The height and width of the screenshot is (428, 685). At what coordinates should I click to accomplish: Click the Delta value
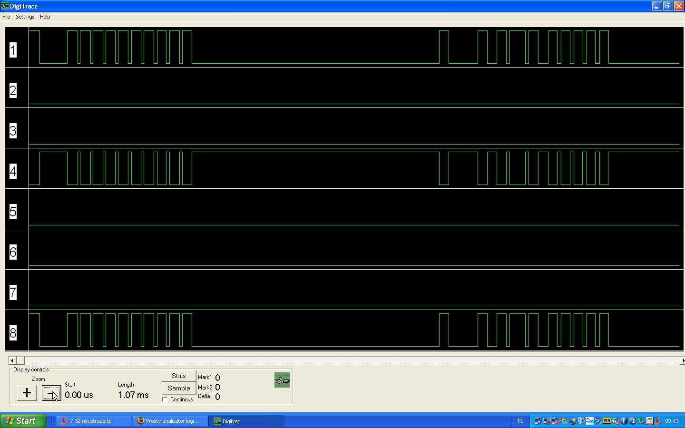[217, 397]
